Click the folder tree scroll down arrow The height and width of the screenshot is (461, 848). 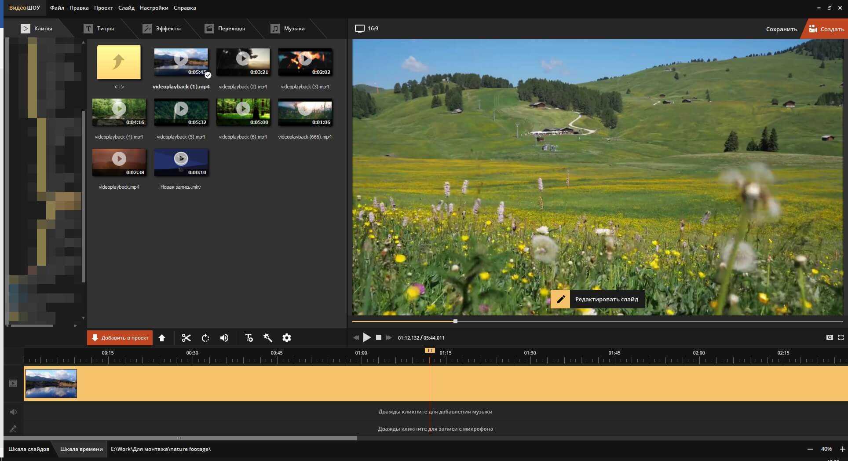(x=83, y=318)
